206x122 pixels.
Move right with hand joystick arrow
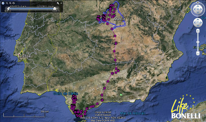(201, 23)
